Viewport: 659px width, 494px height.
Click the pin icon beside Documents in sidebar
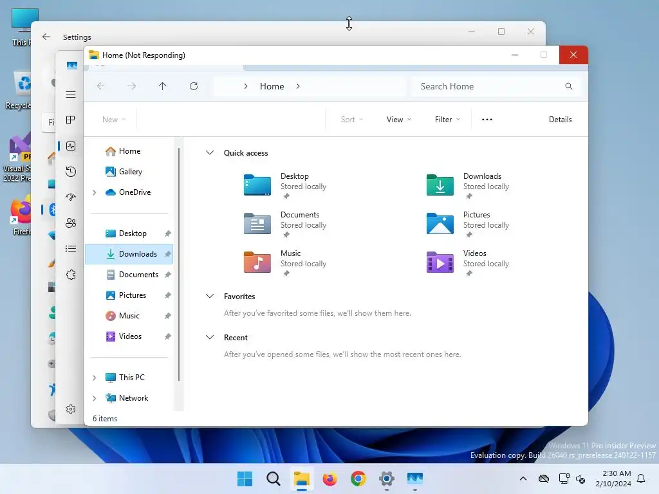pyautogui.click(x=168, y=274)
